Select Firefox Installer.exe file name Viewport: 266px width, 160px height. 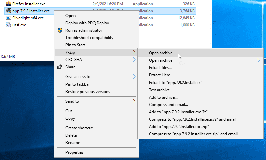pyautogui.click(x=29, y=4)
